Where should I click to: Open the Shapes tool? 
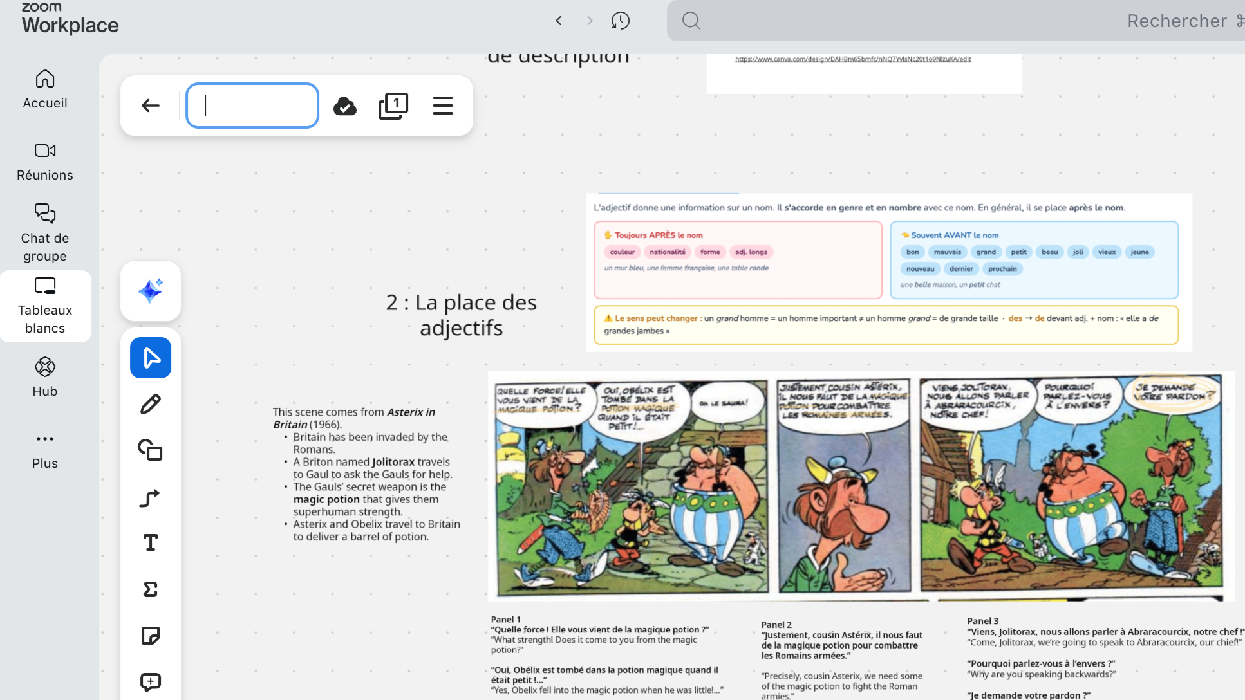pos(150,450)
